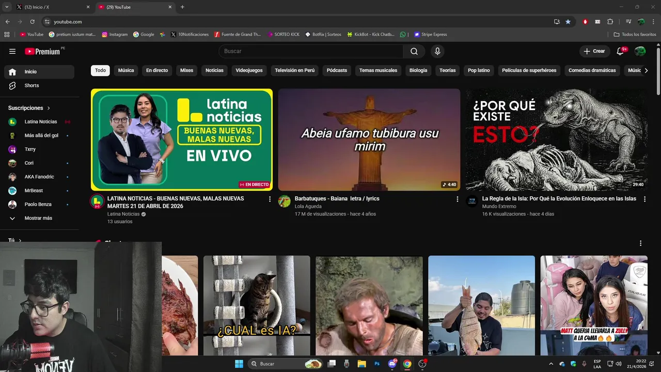Select the Pop latino category chip
This screenshot has height=372, width=661.
click(x=479, y=70)
